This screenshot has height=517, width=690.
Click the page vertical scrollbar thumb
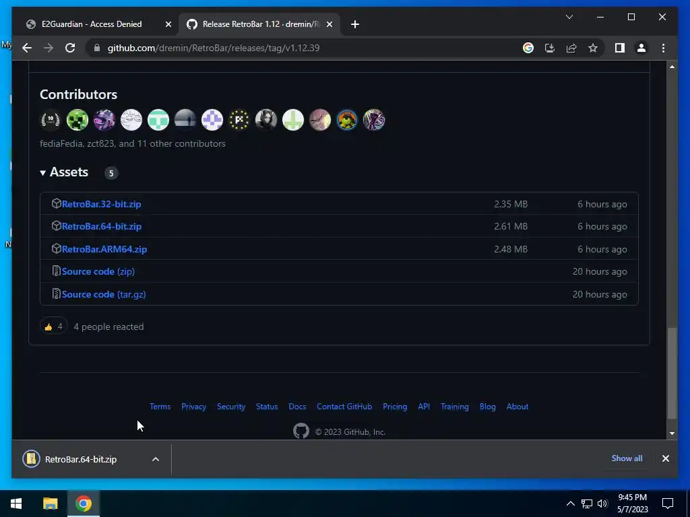pos(672,373)
